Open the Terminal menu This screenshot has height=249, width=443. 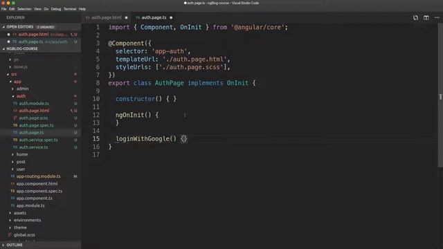(x=70, y=9)
